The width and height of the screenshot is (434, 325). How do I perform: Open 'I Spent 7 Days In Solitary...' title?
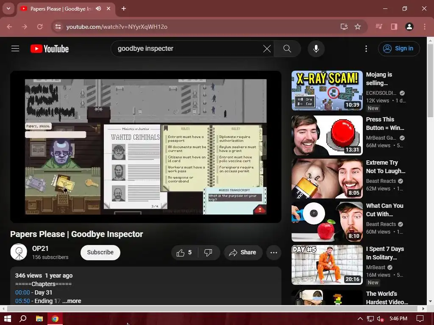(385, 253)
